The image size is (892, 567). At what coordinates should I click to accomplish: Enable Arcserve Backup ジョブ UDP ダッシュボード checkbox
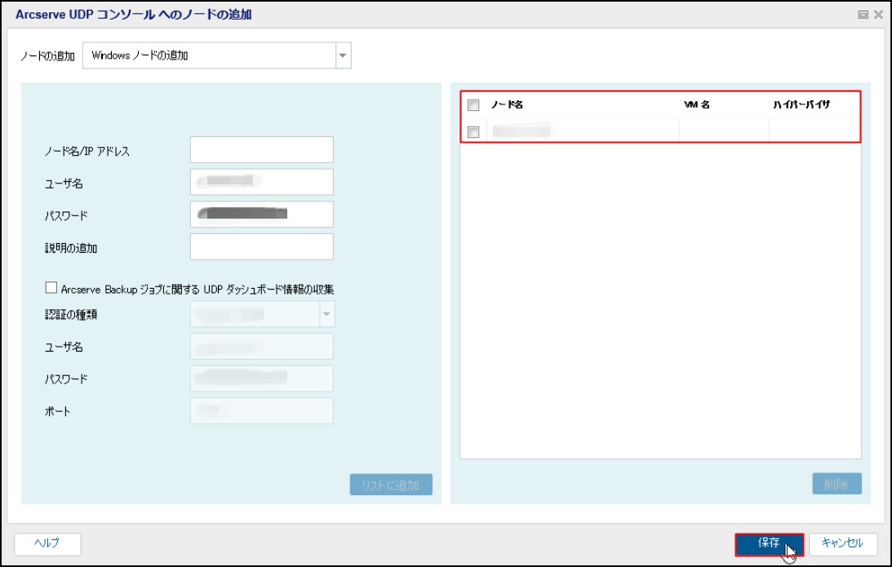point(51,288)
